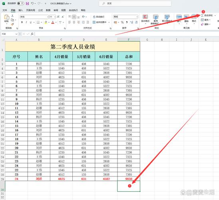Click the Insert Function fx icon
Image resolution: width=219 pixels, height=200 pixels.
32,34
